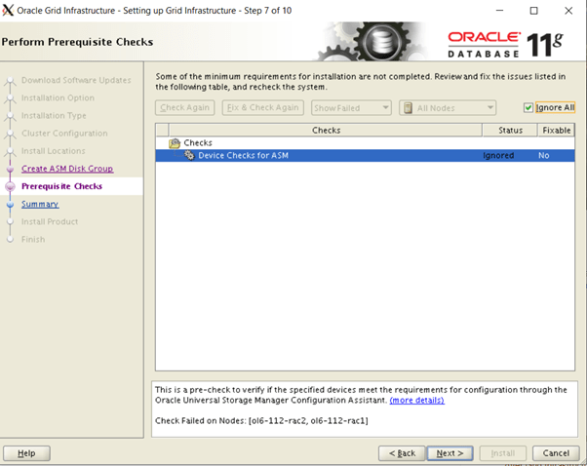The image size is (587, 466).
Task: Click the Prerequisite Checks step bullet
Action: pyautogui.click(x=11, y=186)
